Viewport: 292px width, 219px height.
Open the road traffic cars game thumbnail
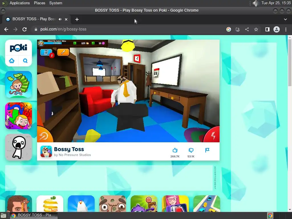pyautogui.click(x=207, y=204)
